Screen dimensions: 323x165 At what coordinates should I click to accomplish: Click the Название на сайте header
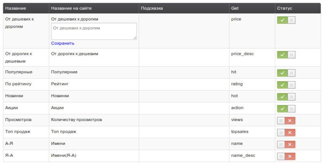click(x=71, y=8)
